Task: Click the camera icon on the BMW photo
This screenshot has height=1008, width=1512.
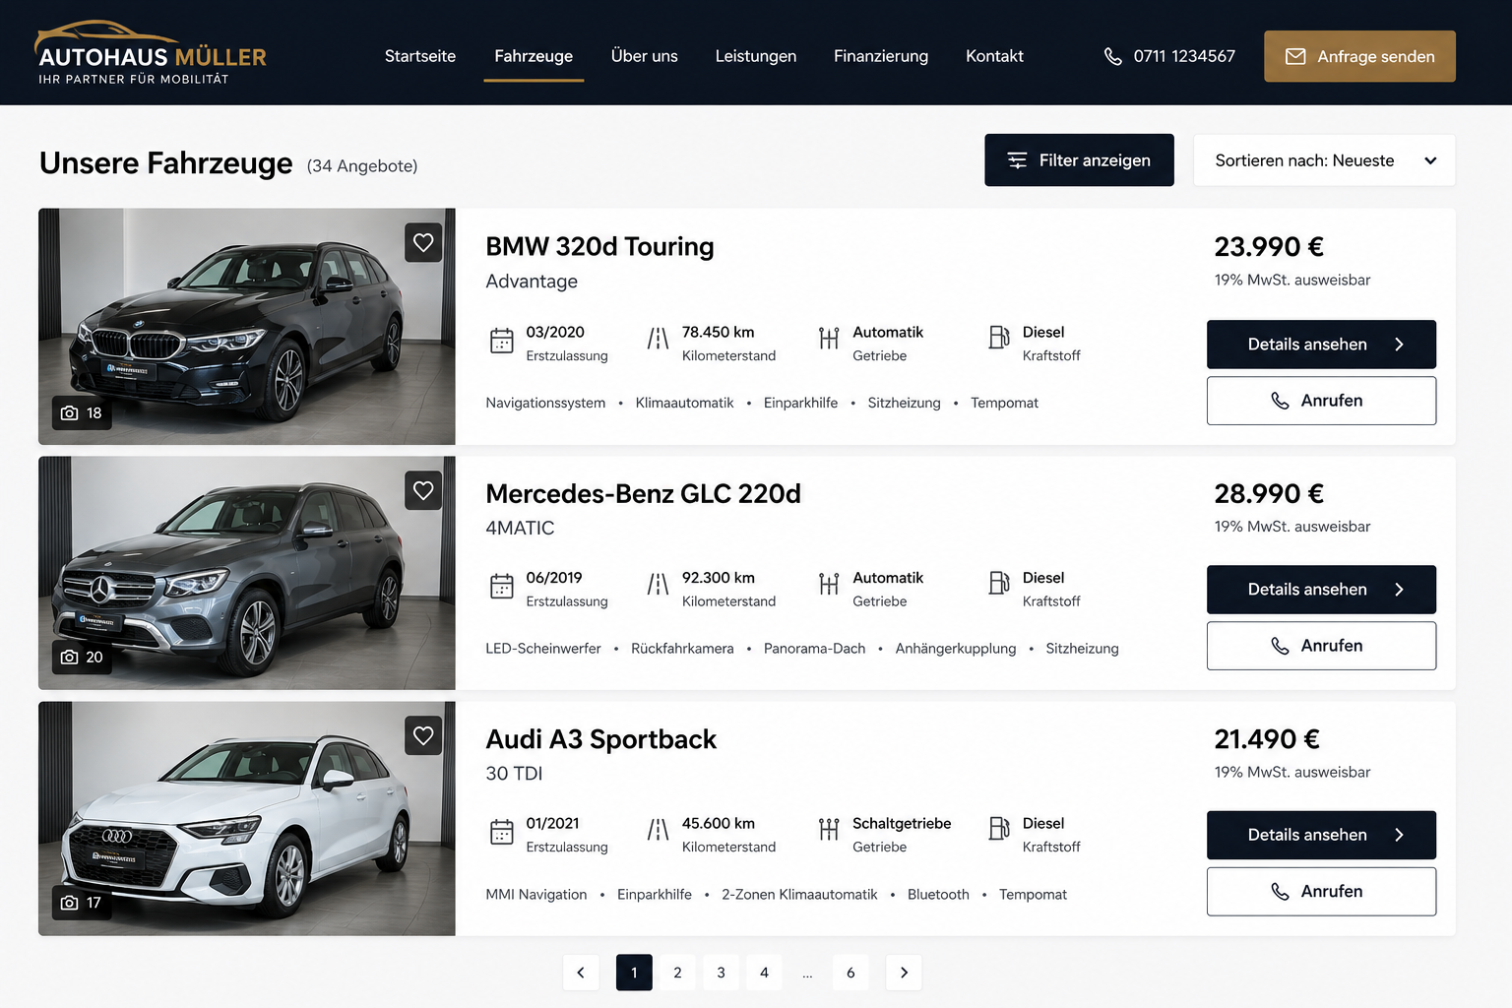Action: (70, 412)
